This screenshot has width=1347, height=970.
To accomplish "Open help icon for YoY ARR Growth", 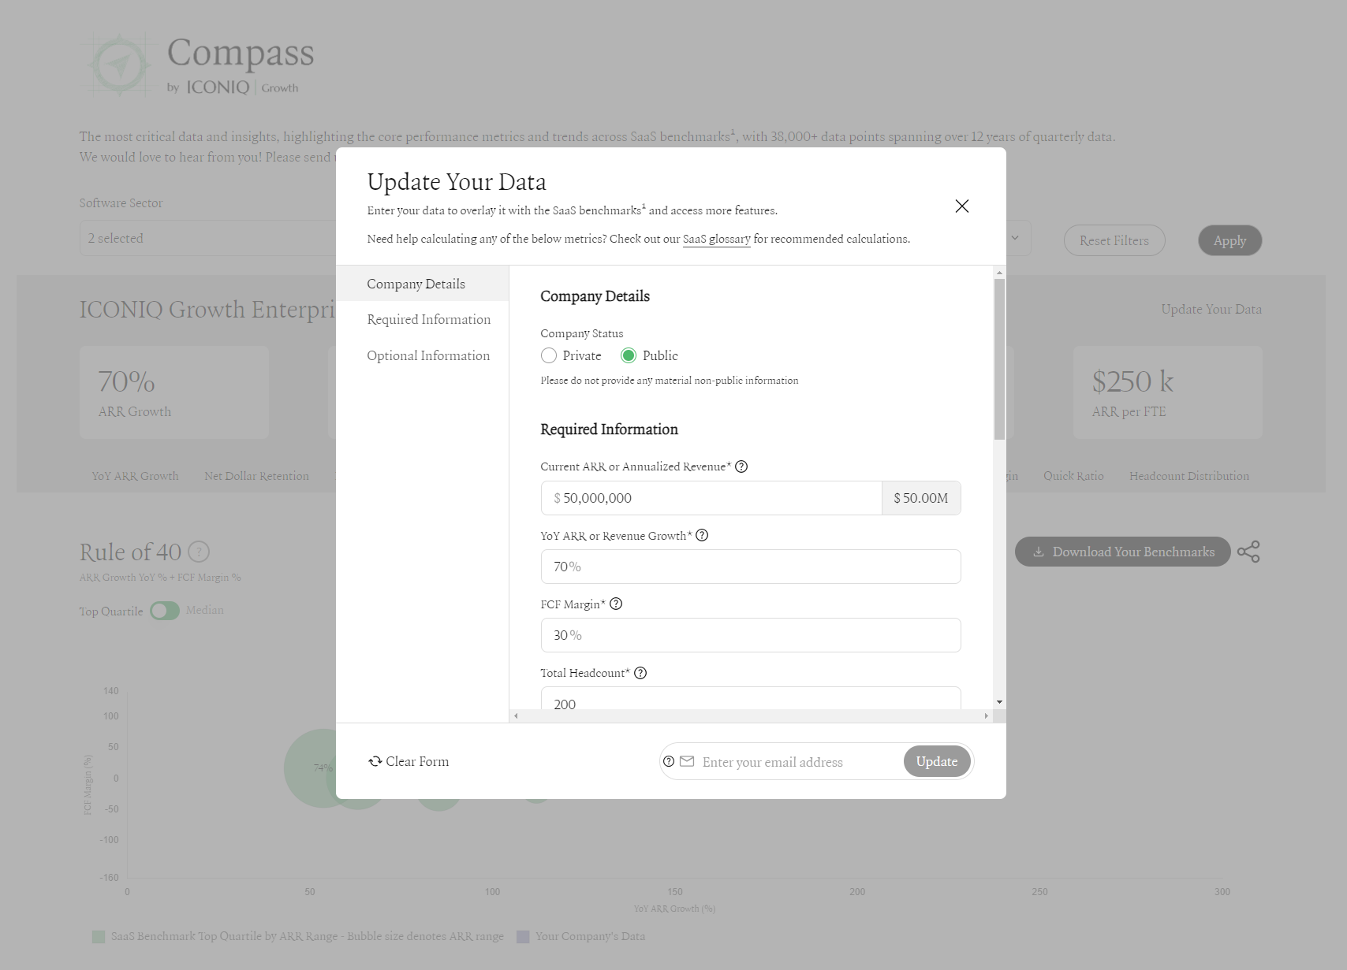I will click(702, 535).
